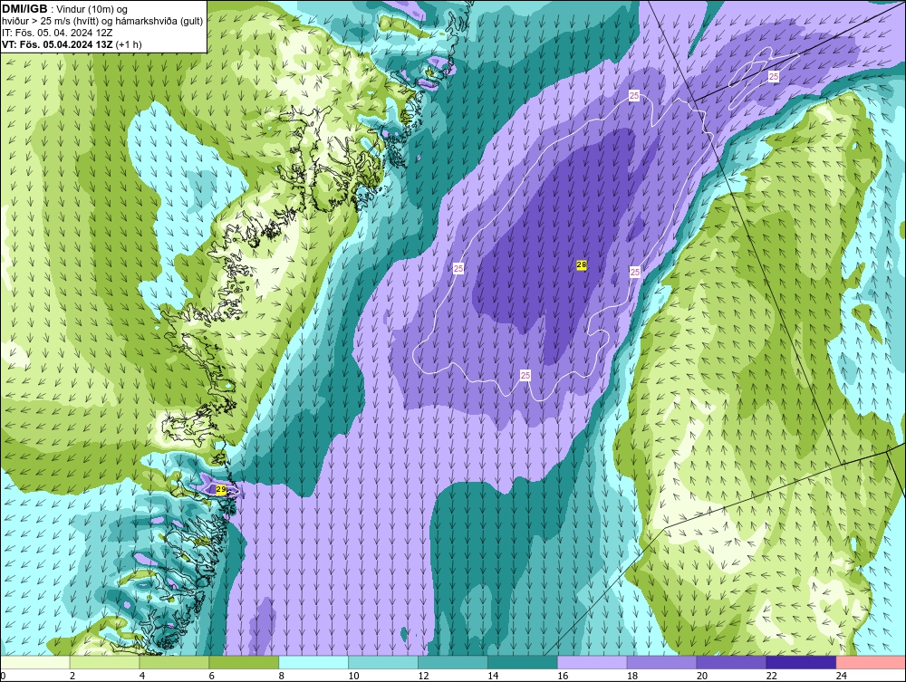The width and height of the screenshot is (906, 682).
Task: Click the legend scale label 8
Action: click(x=282, y=676)
